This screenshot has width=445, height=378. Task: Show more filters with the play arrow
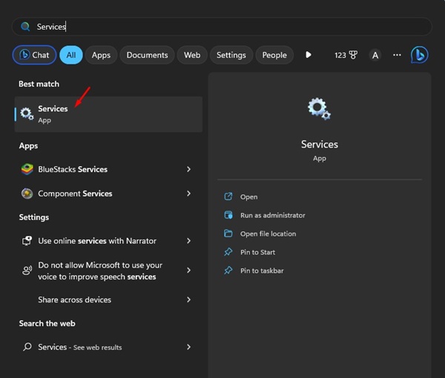pyautogui.click(x=309, y=55)
